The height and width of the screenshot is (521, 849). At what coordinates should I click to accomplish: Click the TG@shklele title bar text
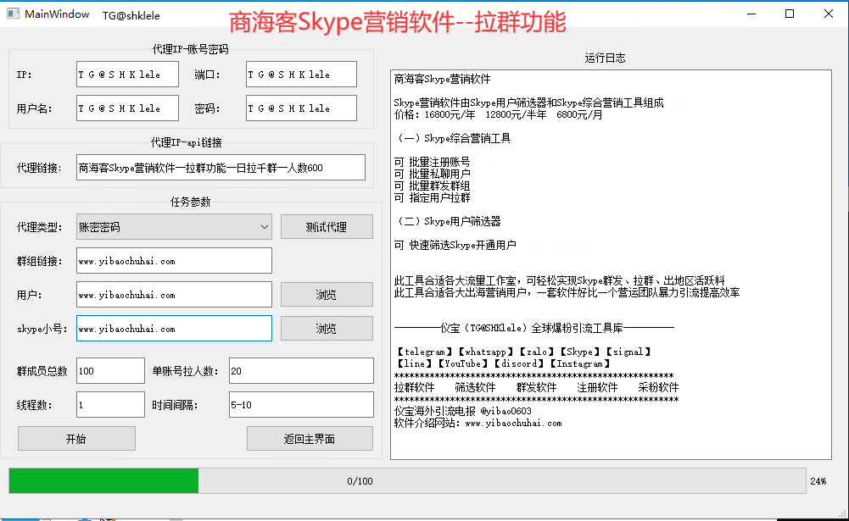(x=131, y=16)
